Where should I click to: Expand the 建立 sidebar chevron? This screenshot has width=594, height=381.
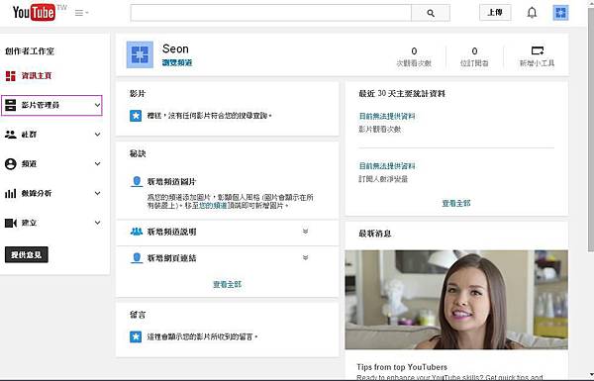[x=97, y=223]
